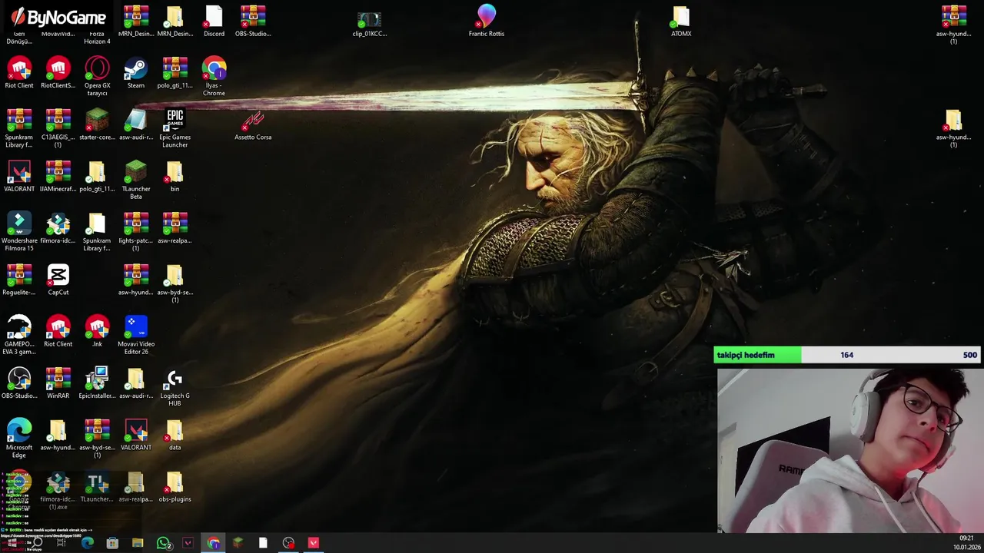984x553 pixels.
Task: Switch to OBS Studio in taskbar
Action: 288,543
